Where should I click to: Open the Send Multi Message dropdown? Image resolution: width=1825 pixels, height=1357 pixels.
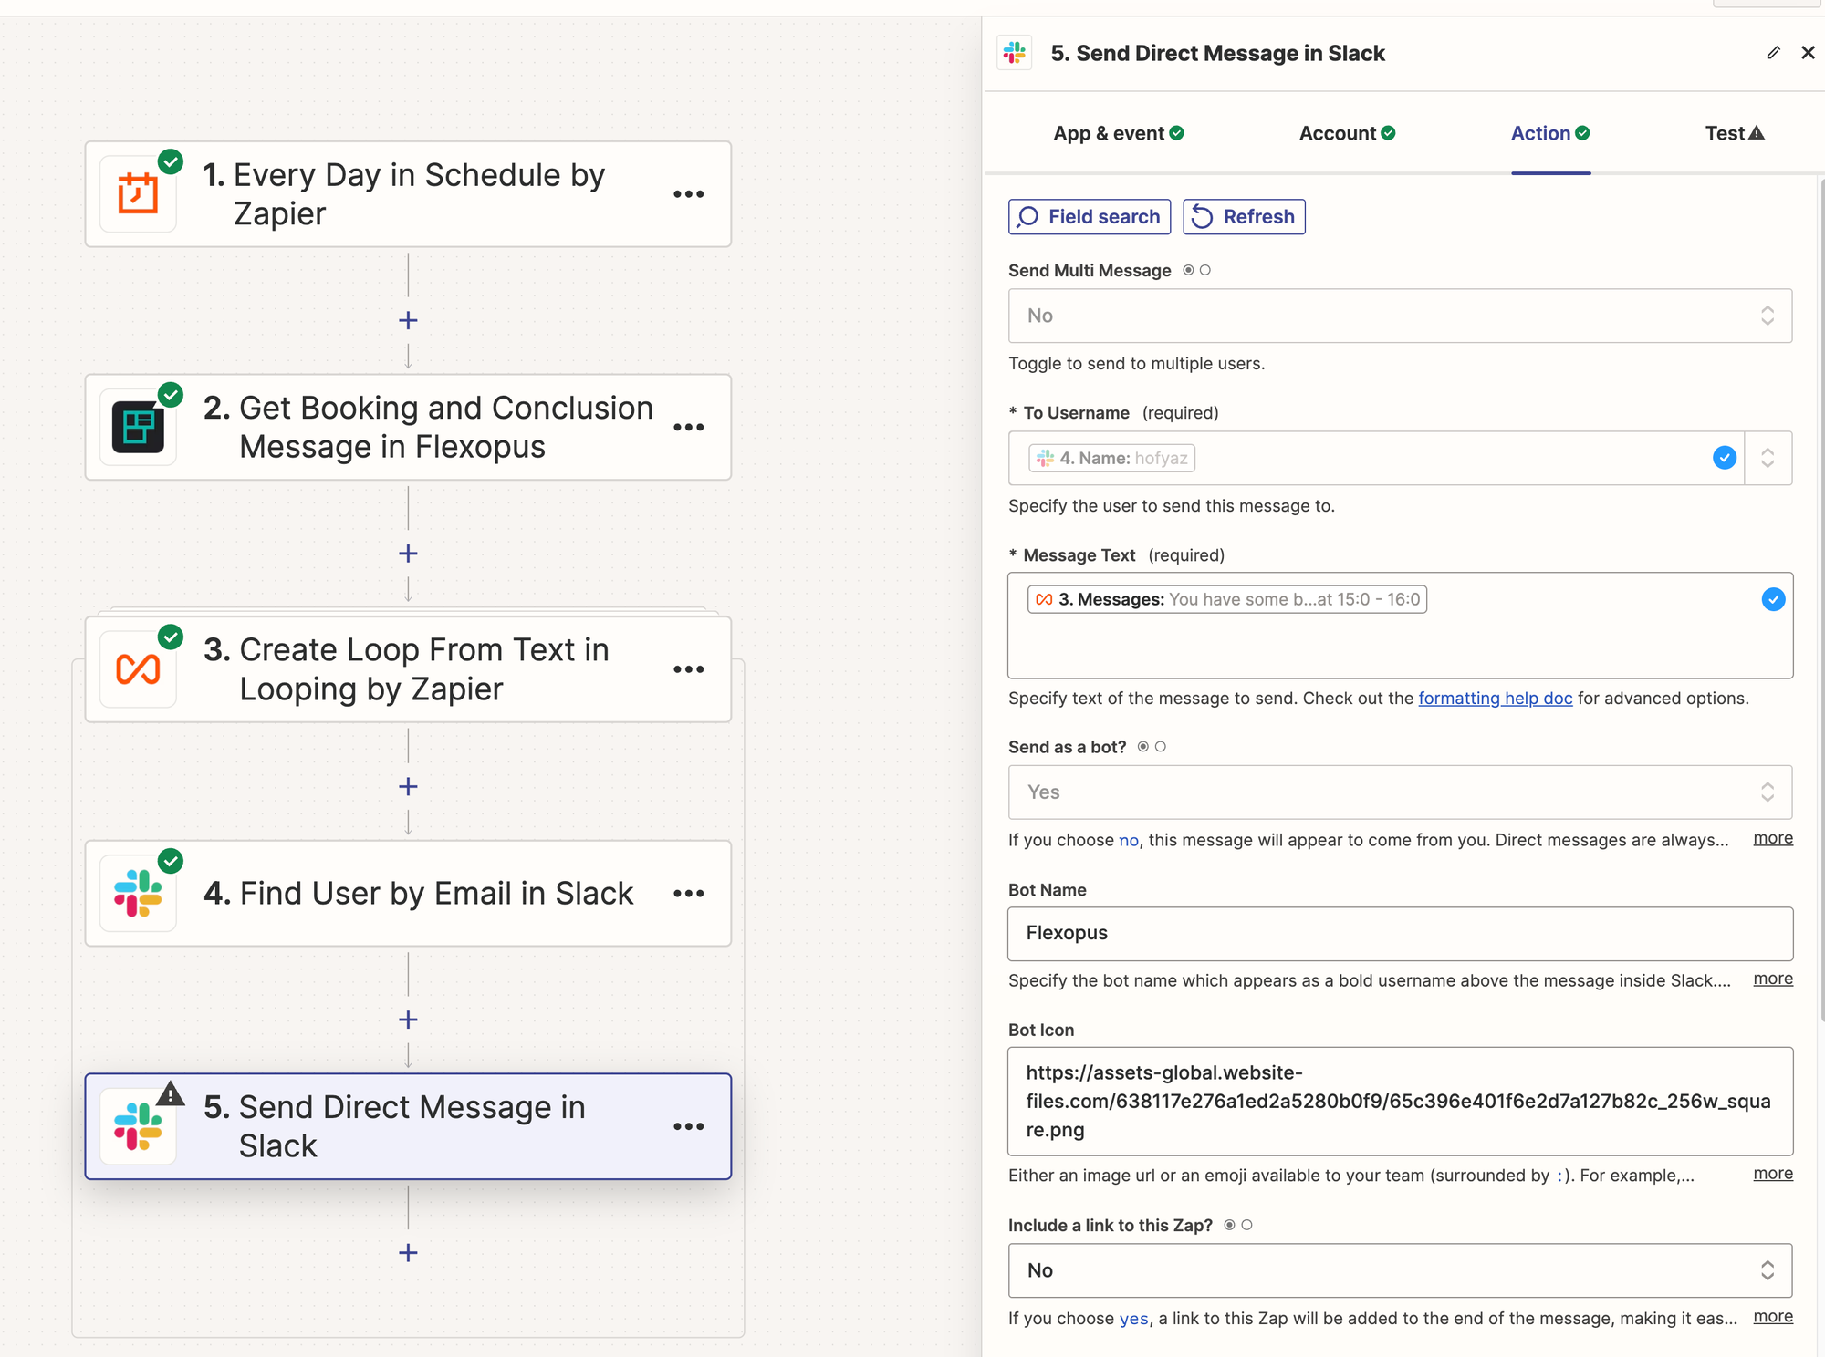click(x=1400, y=316)
